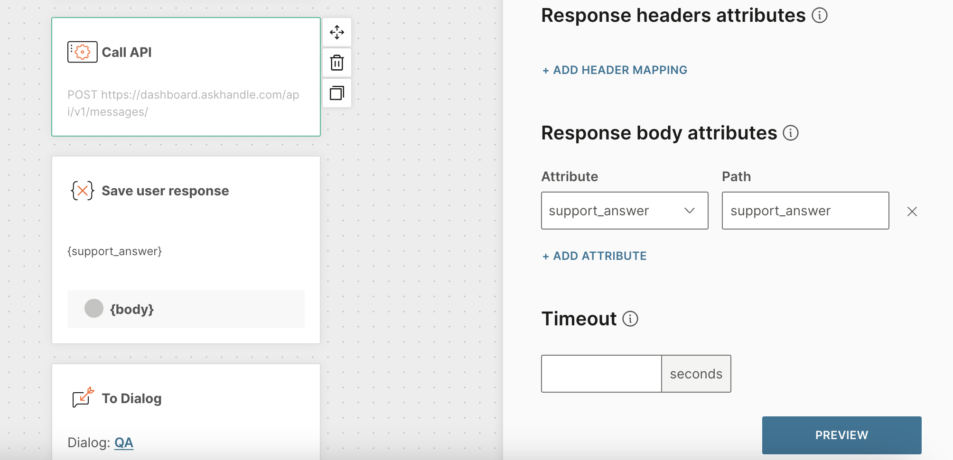953x460 pixels.
Task: Click the Save user response braces icon
Action: click(x=83, y=191)
